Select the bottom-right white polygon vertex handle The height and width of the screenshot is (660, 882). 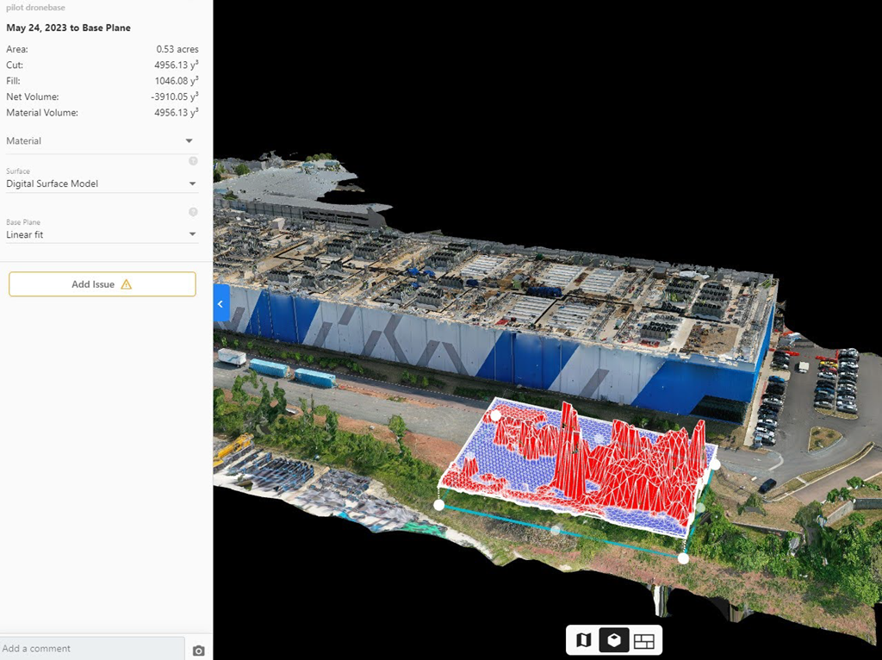pos(683,558)
